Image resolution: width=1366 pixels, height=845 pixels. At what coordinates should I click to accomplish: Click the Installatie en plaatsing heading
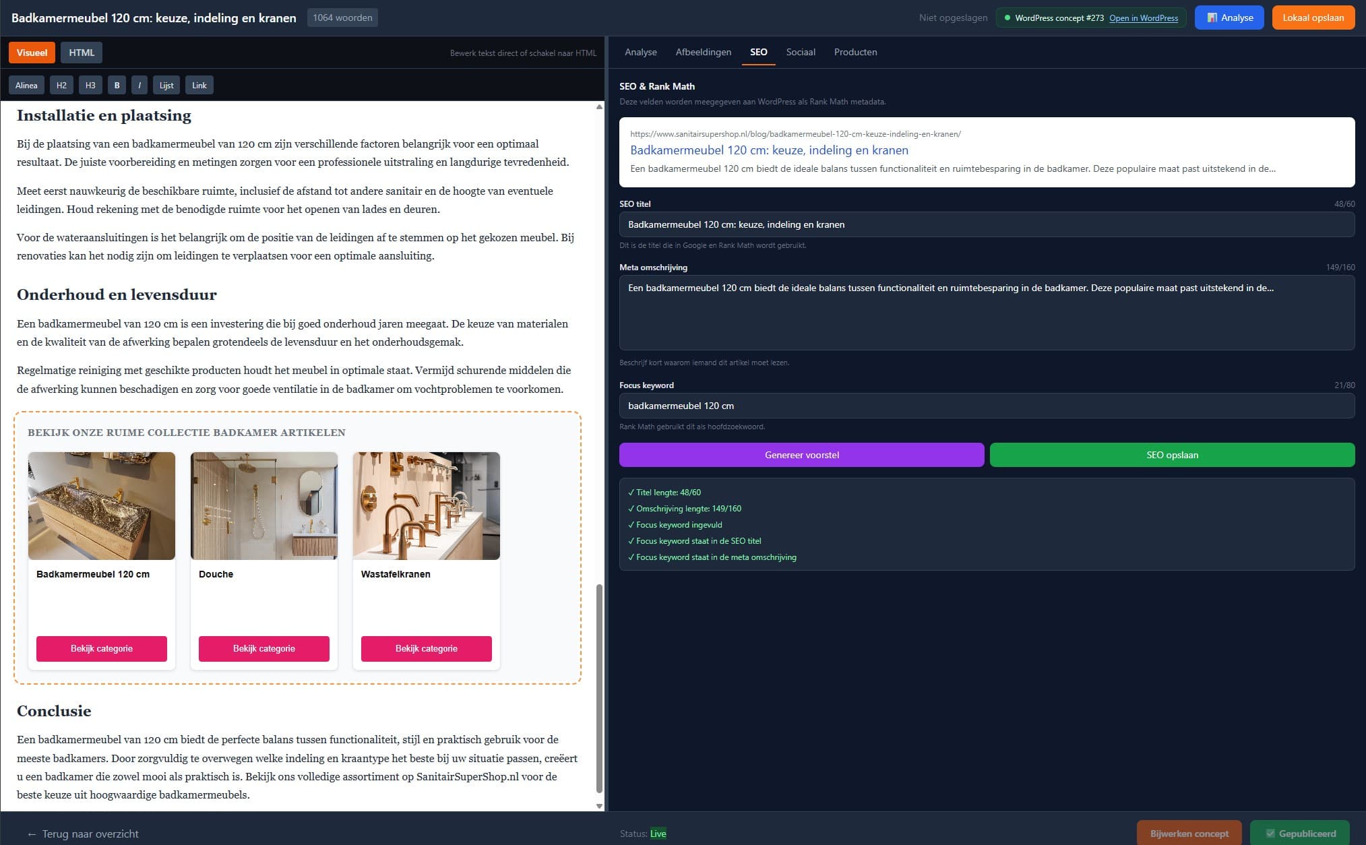104,115
